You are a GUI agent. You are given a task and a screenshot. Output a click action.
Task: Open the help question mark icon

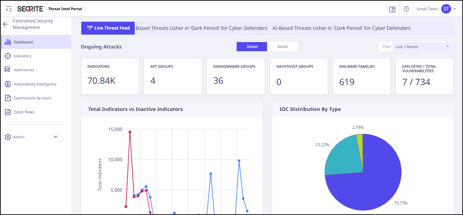(406, 9)
